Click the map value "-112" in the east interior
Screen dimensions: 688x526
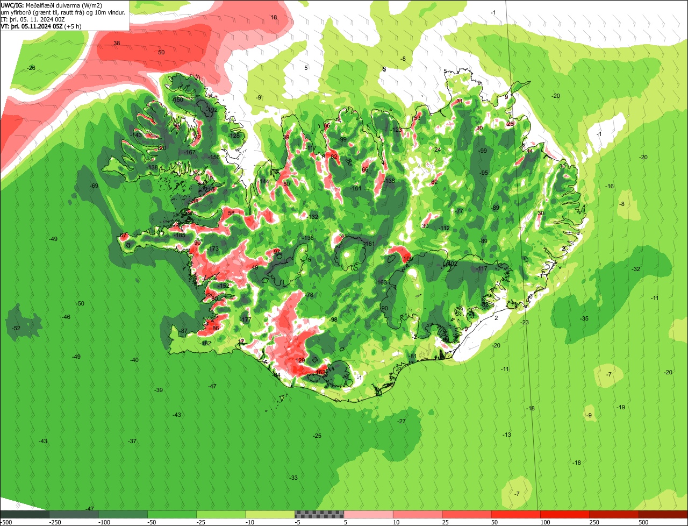(443, 228)
